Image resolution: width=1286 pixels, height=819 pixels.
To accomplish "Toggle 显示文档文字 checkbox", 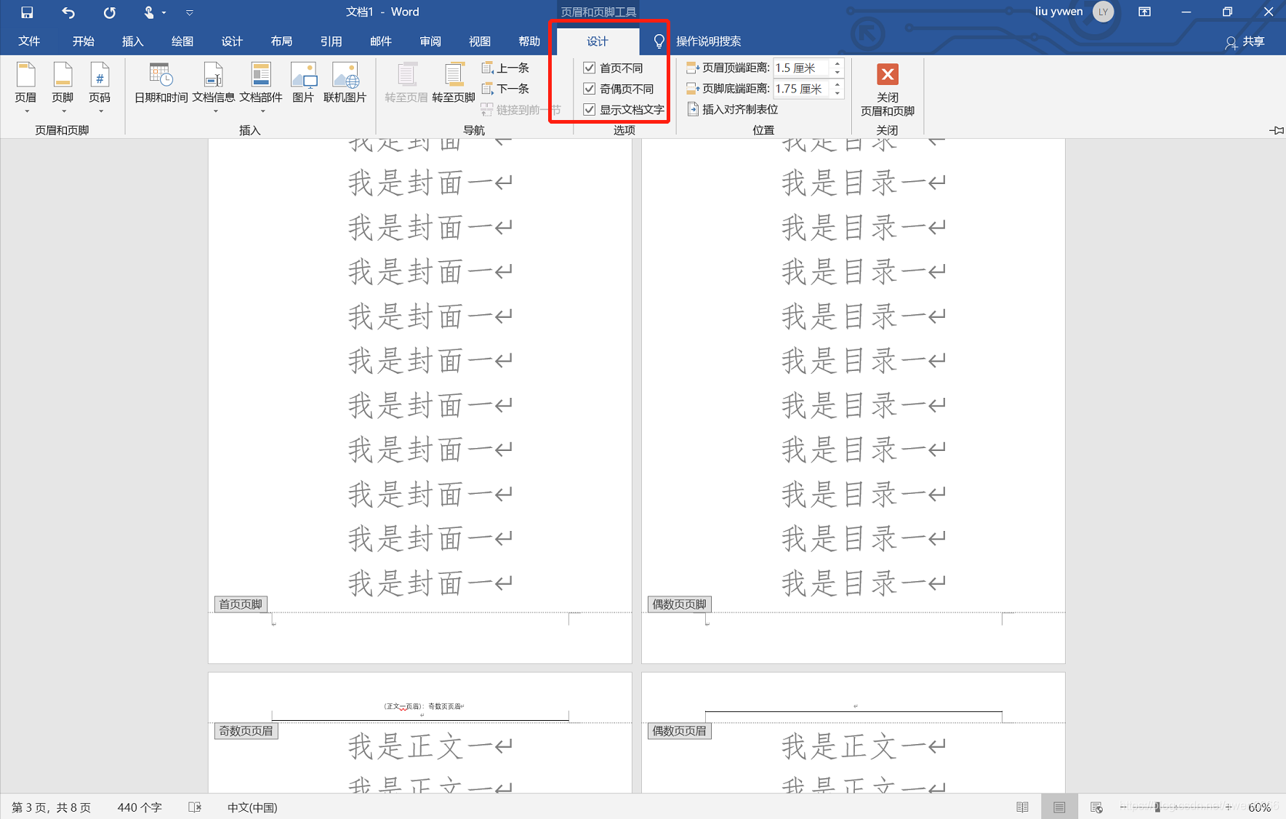I will pyautogui.click(x=590, y=110).
